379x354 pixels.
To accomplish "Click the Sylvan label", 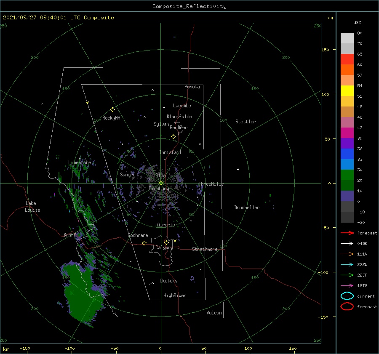I will tap(161, 124).
